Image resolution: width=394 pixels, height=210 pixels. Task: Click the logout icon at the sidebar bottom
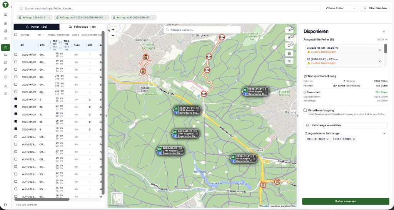click(x=5, y=205)
